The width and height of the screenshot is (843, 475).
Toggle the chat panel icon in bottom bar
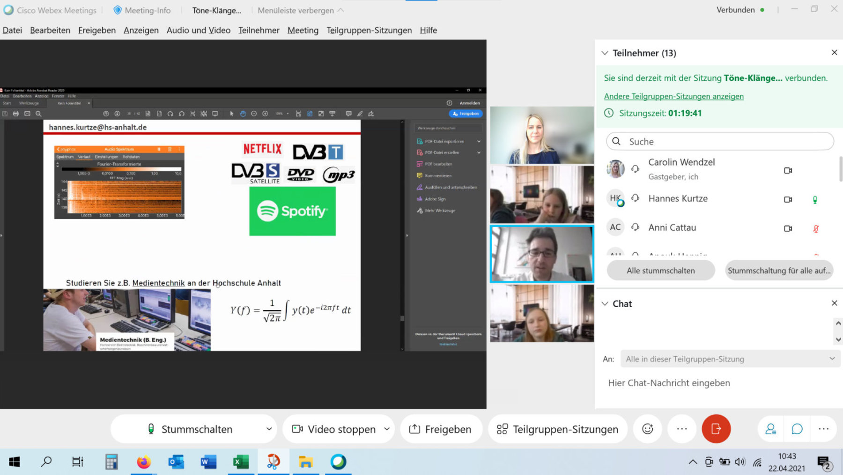(797, 429)
